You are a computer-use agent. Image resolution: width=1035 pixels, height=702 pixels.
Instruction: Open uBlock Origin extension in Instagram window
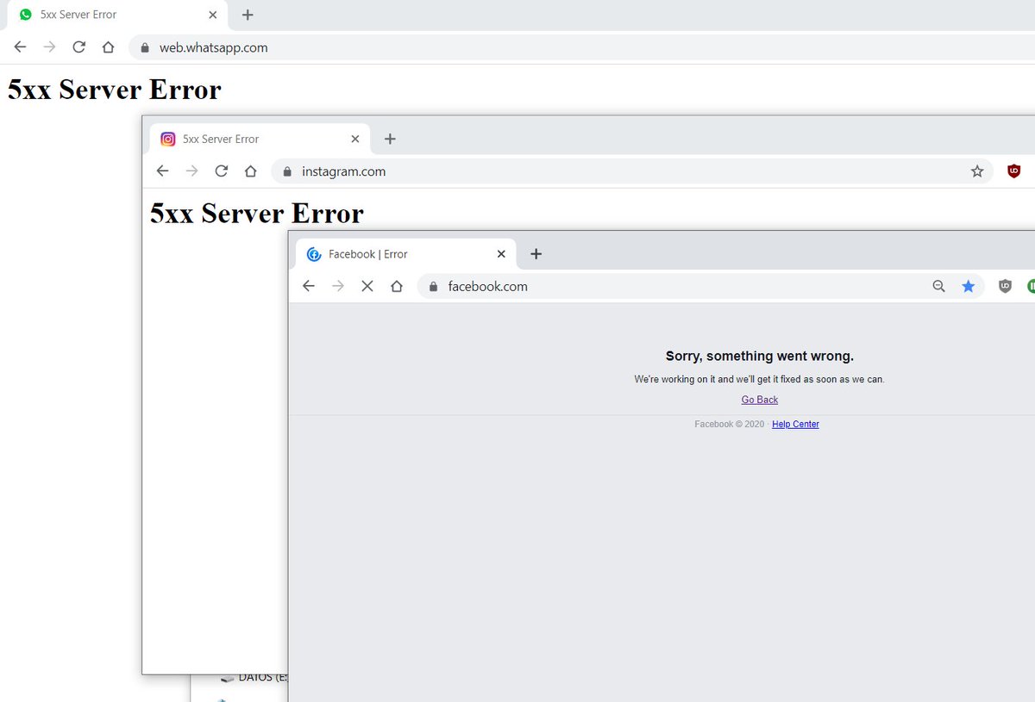click(x=1014, y=171)
